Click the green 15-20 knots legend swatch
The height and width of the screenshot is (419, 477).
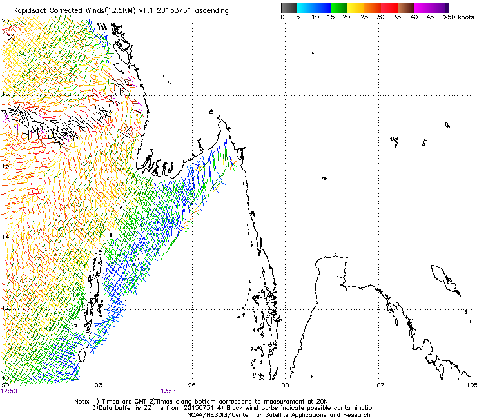(339, 8)
